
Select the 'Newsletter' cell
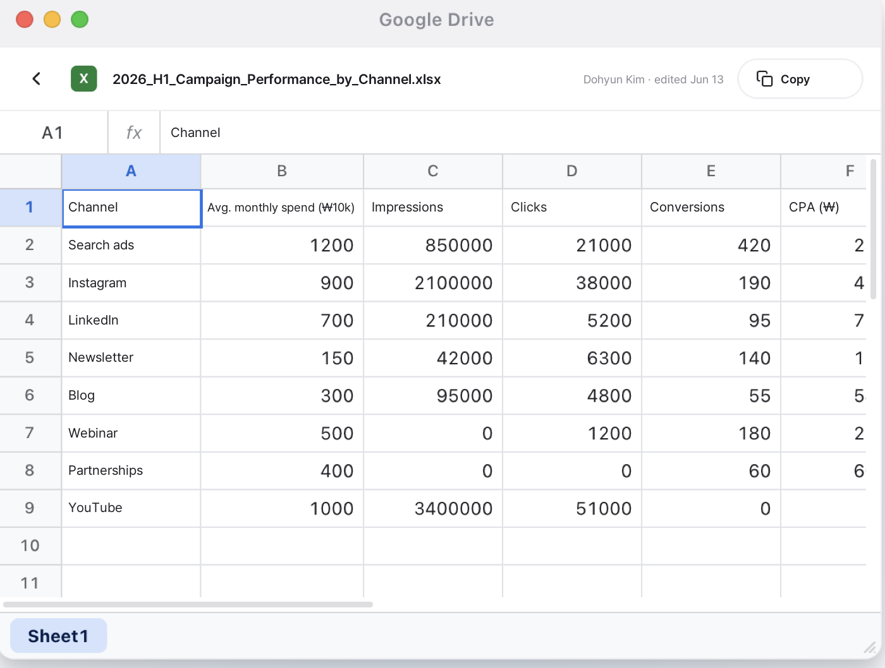pos(131,358)
